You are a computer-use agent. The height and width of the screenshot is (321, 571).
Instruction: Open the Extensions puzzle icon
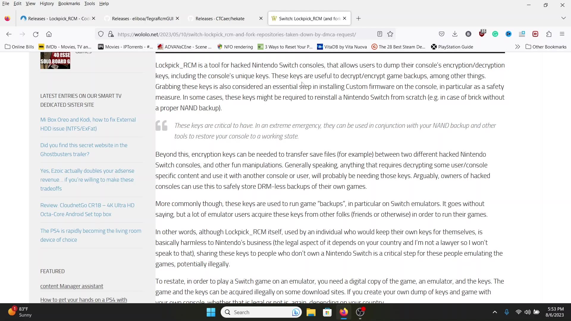click(x=549, y=34)
